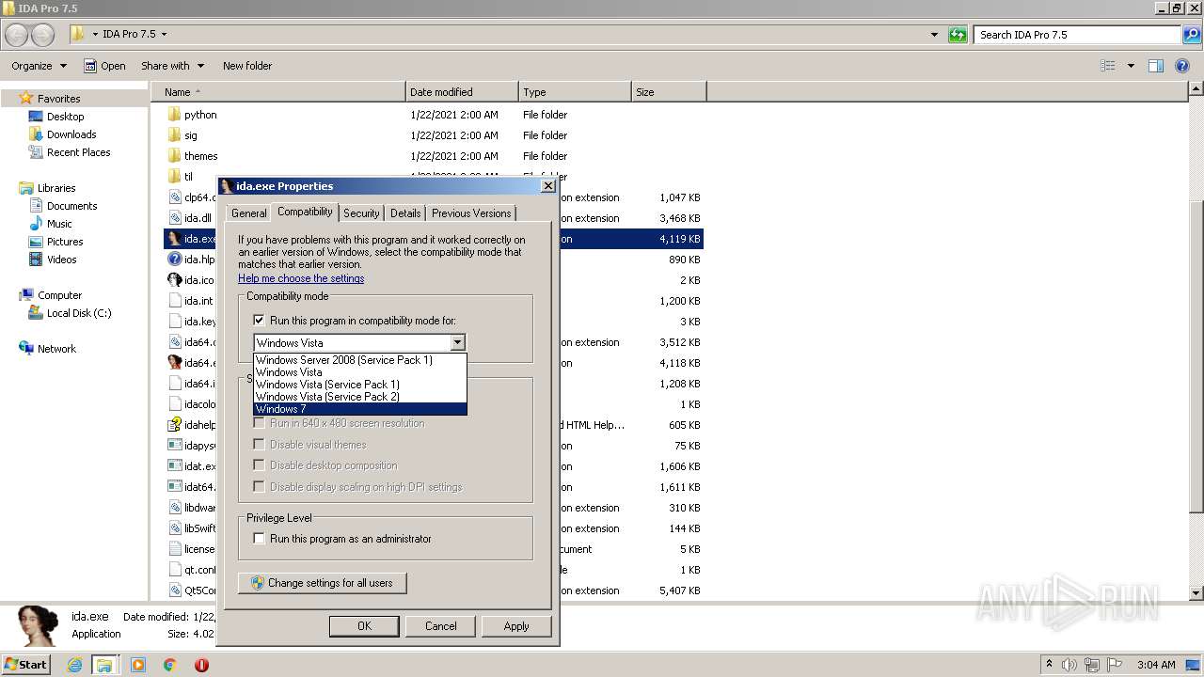
Task: Select Windows Vista (Service Pack 2) option
Action: pos(360,397)
